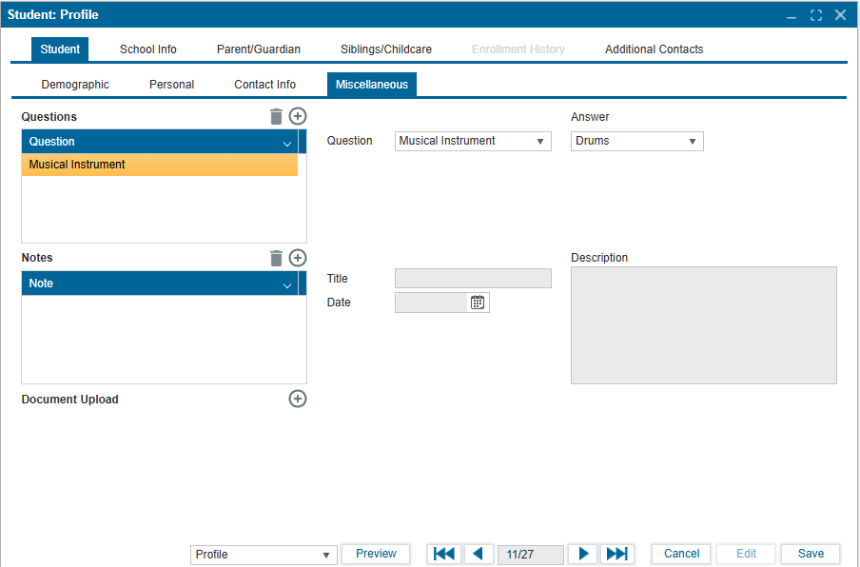Add a new note with plus icon

click(298, 258)
